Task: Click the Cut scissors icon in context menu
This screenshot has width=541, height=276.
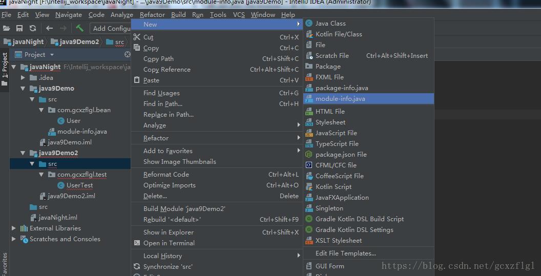Action: point(137,37)
